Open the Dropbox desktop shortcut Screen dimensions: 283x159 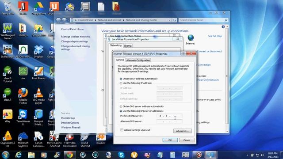click(x=38, y=51)
